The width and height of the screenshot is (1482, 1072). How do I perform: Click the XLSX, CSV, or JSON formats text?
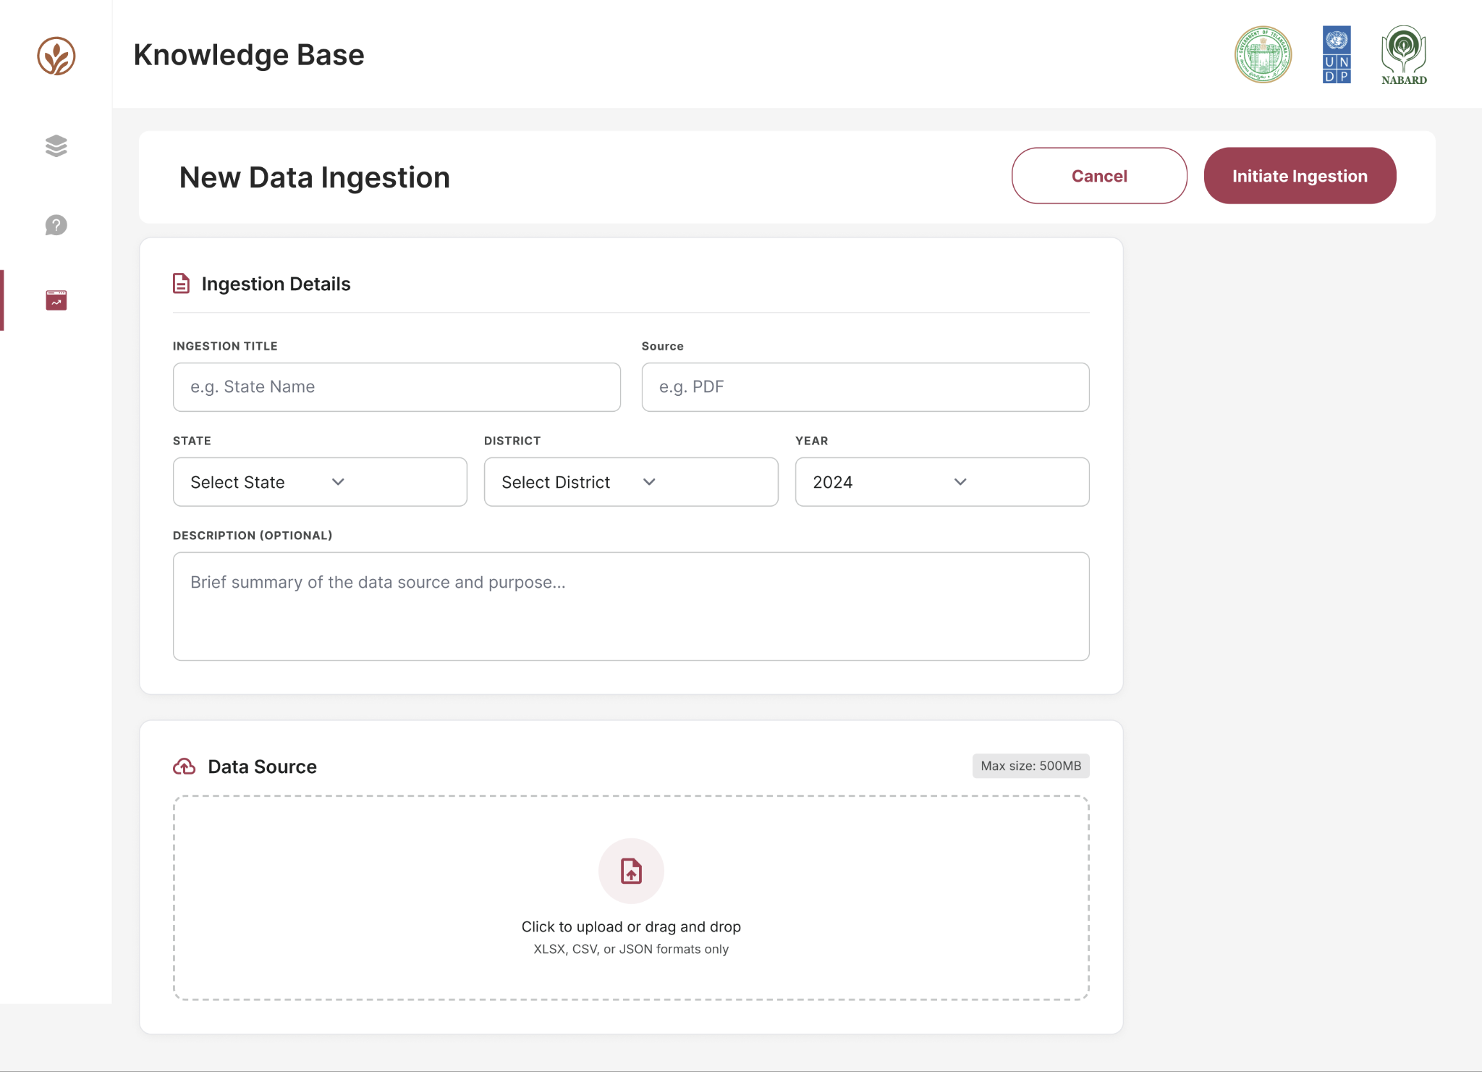pos(631,949)
